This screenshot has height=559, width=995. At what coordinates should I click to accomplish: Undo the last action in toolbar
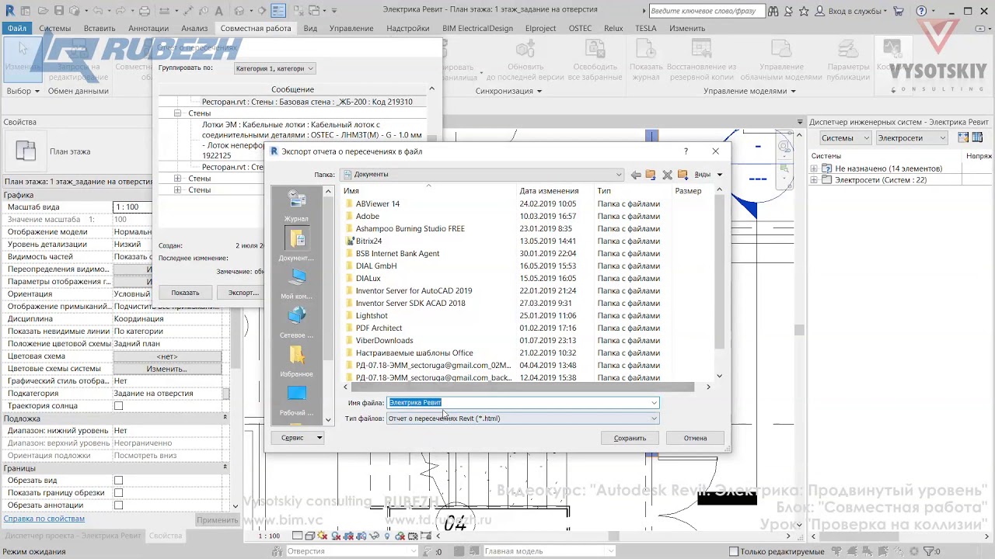point(98,11)
